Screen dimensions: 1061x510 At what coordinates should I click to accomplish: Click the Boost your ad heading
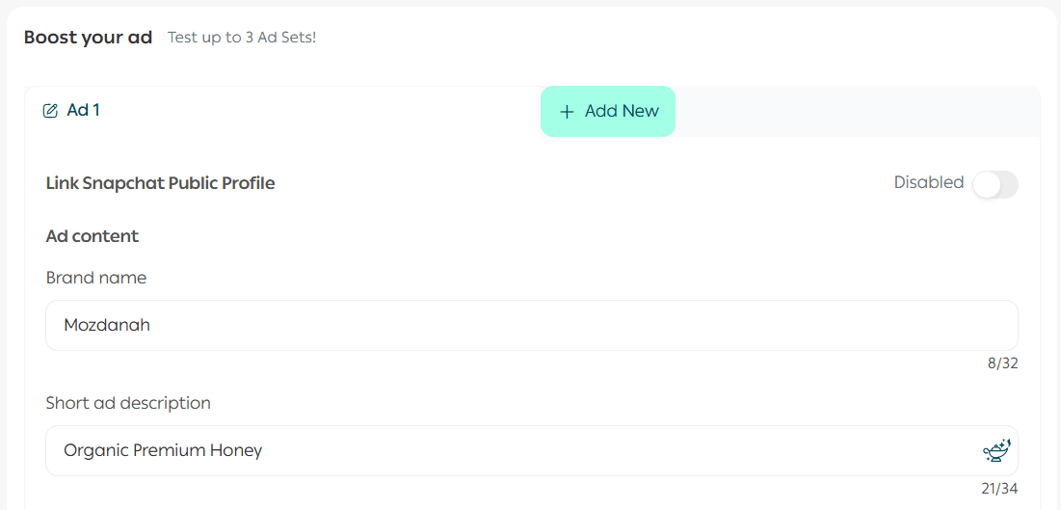click(88, 38)
